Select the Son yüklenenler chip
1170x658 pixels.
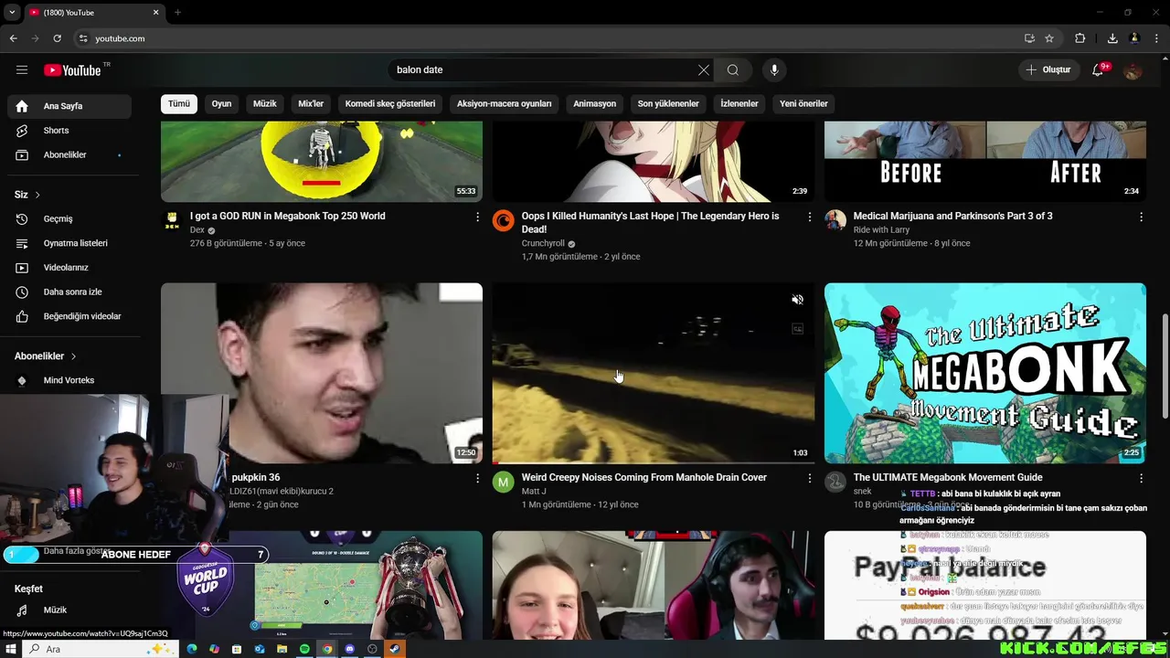pyautogui.click(x=668, y=103)
